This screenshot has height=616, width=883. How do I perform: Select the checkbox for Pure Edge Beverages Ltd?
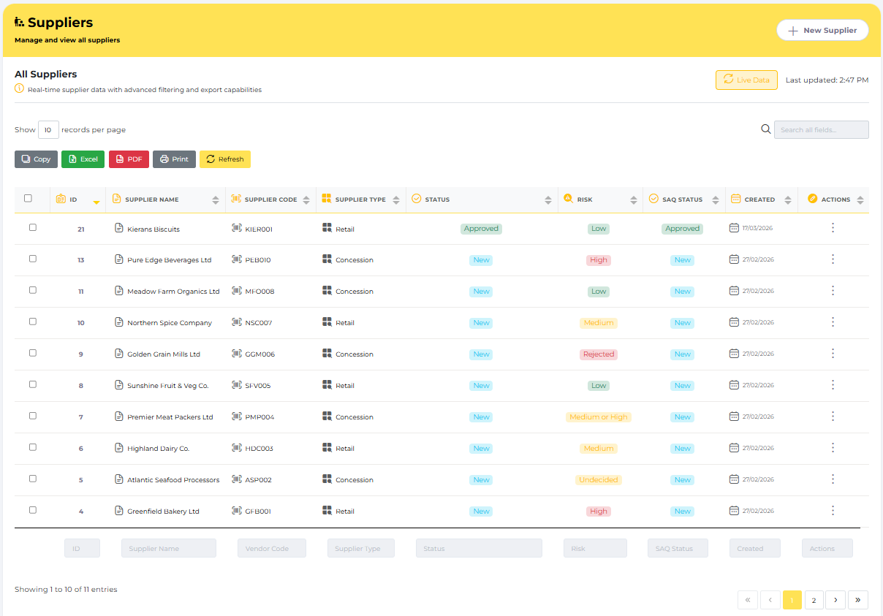[x=32, y=259]
